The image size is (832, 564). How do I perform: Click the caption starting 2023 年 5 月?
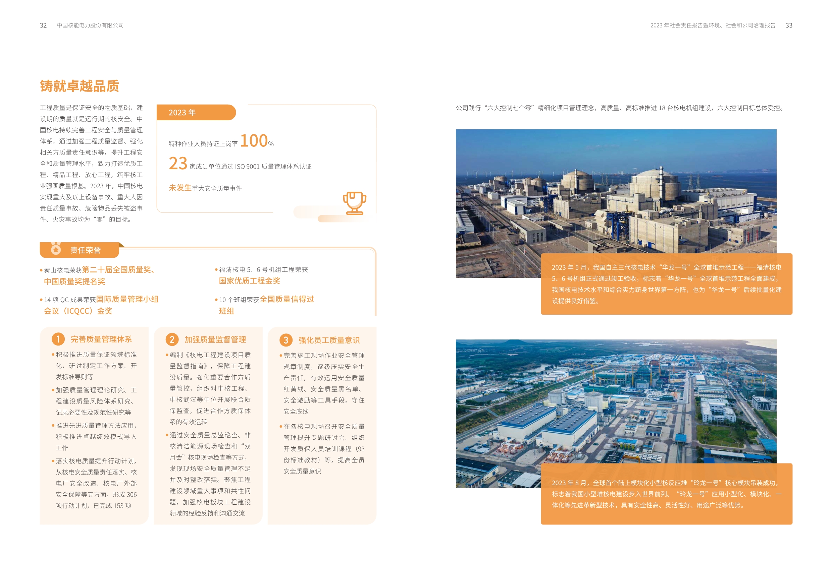click(666, 284)
